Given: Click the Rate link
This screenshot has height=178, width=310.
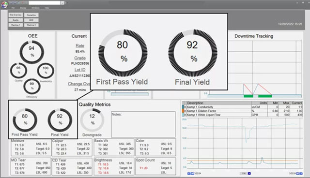Looking at the screenshot, I should point(80,46).
